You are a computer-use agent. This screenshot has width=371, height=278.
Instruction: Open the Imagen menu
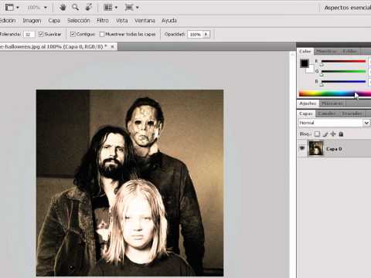[32, 21]
